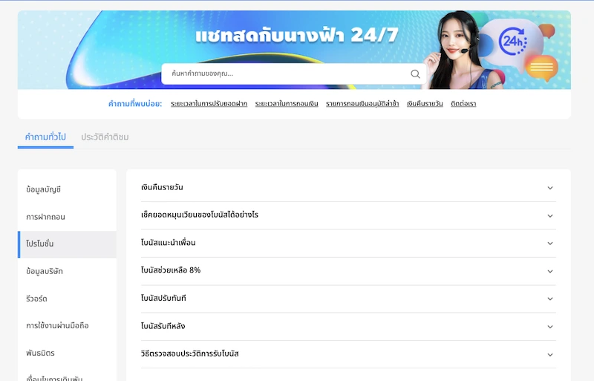Click the โบนัสปรับทันที question text

point(163,299)
